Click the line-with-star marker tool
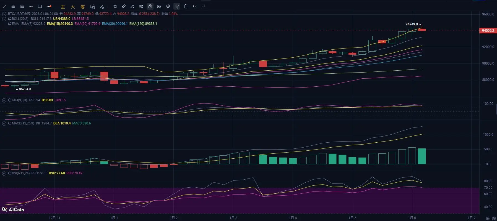Viewport: 497px width, 221px height. 102,7
